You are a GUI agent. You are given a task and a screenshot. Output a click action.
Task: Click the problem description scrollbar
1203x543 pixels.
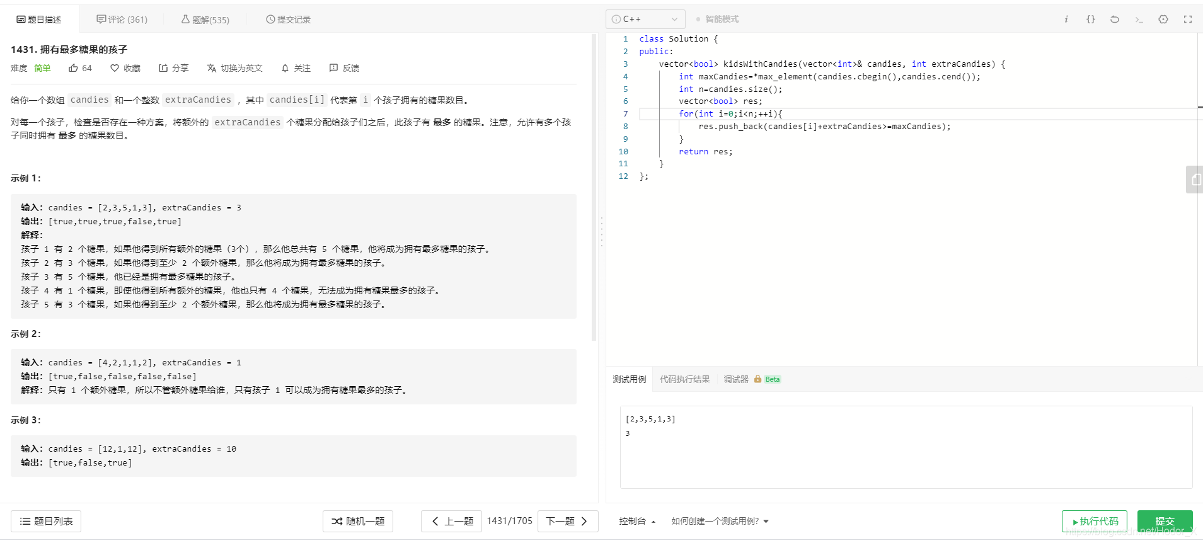594,188
